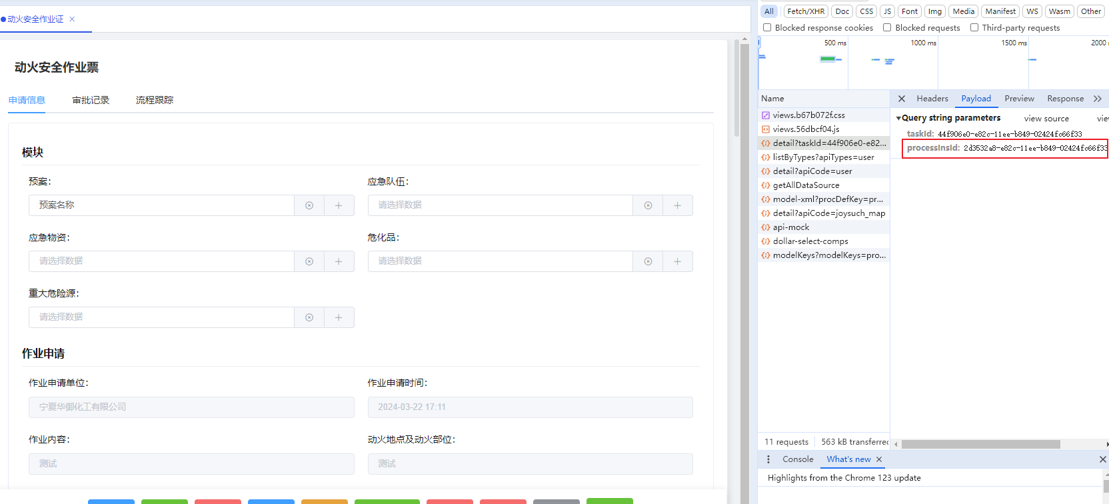Close the 动火安全作业证 tab
Viewport: 1109px width, 504px height.
coord(72,19)
